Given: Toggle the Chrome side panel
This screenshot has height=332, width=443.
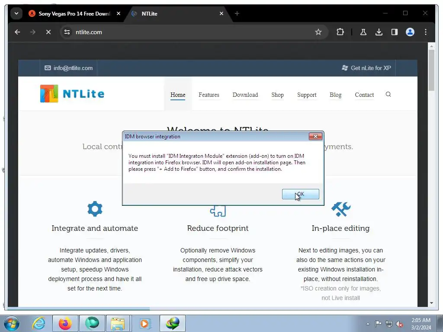Looking at the screenshot, I should pyautogui.click(x=395, y=32).
